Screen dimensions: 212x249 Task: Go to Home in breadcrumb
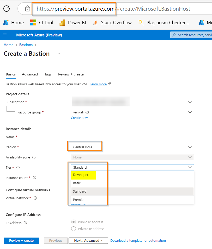(9, 45)
